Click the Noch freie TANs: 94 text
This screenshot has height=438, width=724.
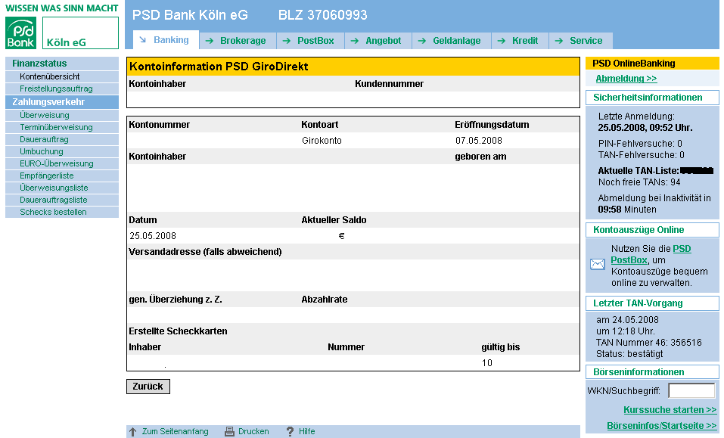[x=639, y=182]
